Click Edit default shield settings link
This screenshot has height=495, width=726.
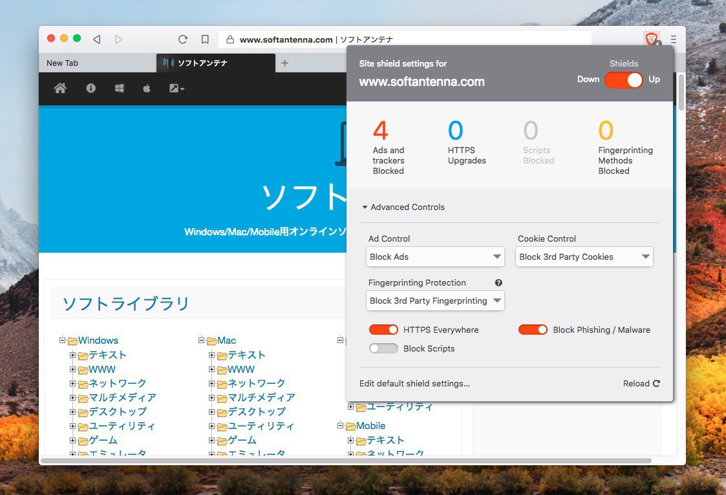[x=414, y=383]
